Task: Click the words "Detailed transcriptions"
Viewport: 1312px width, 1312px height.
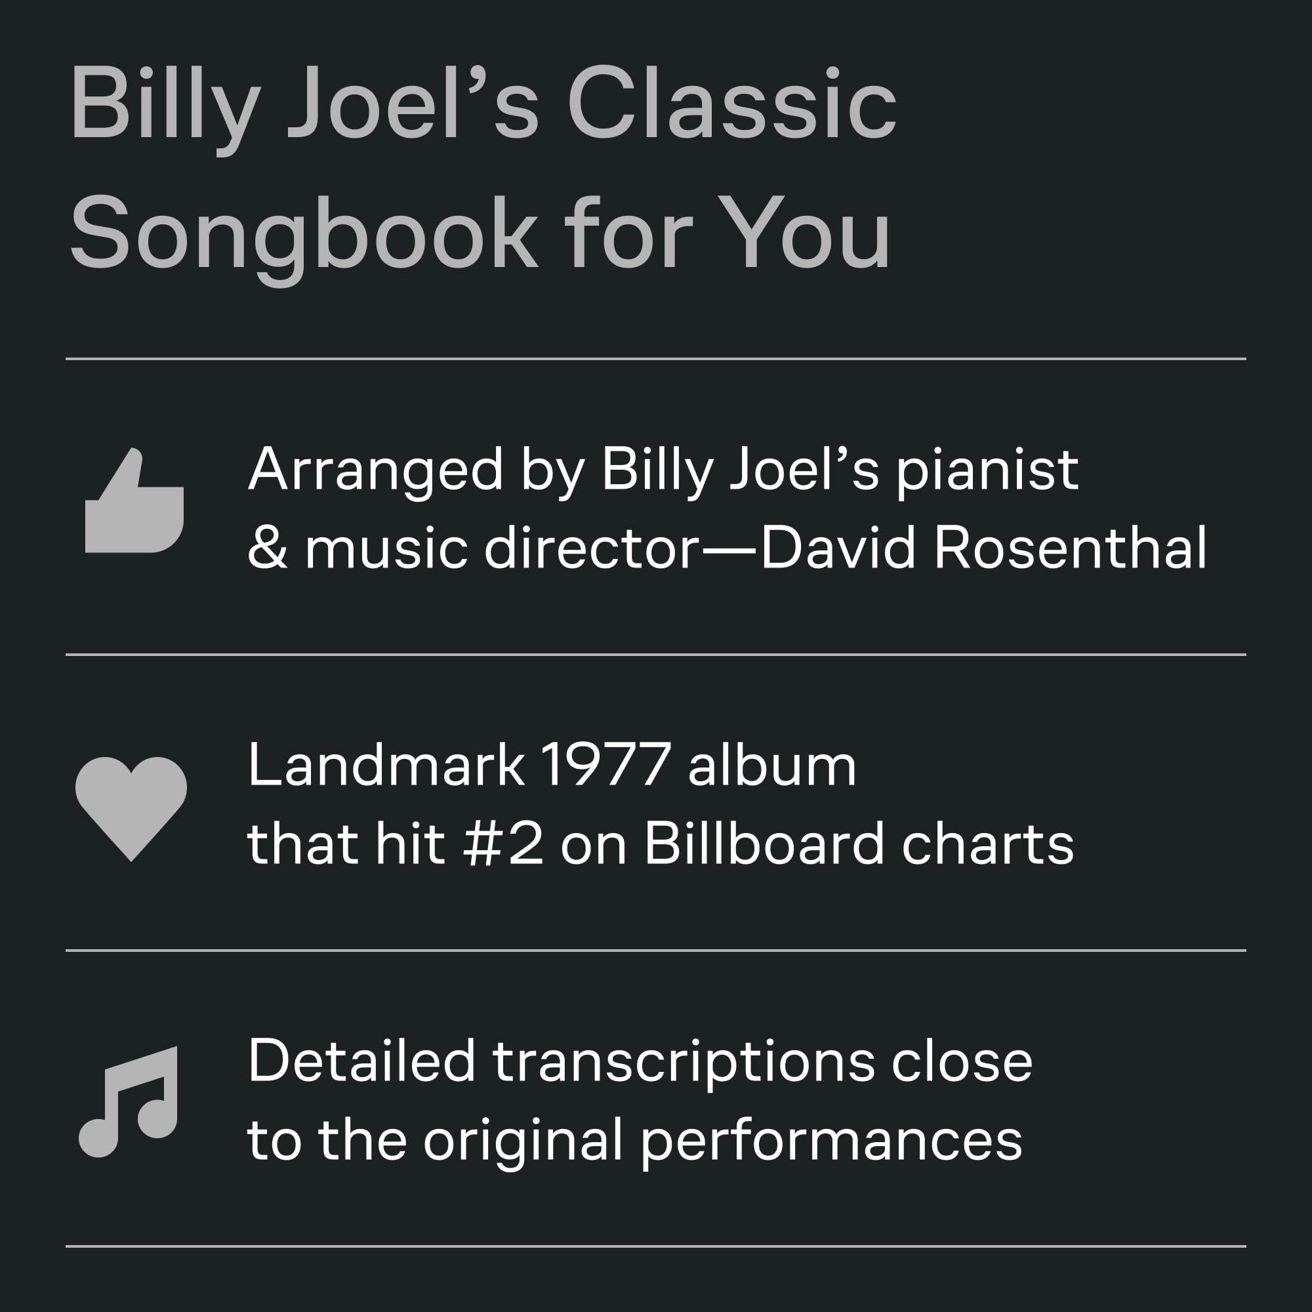Action: pyautogui.click(x=561, y=1062)
